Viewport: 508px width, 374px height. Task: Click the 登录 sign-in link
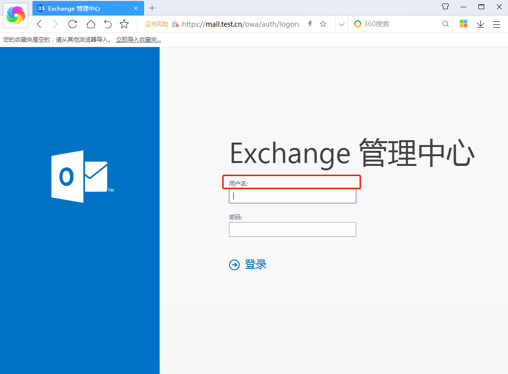[256, 264]
